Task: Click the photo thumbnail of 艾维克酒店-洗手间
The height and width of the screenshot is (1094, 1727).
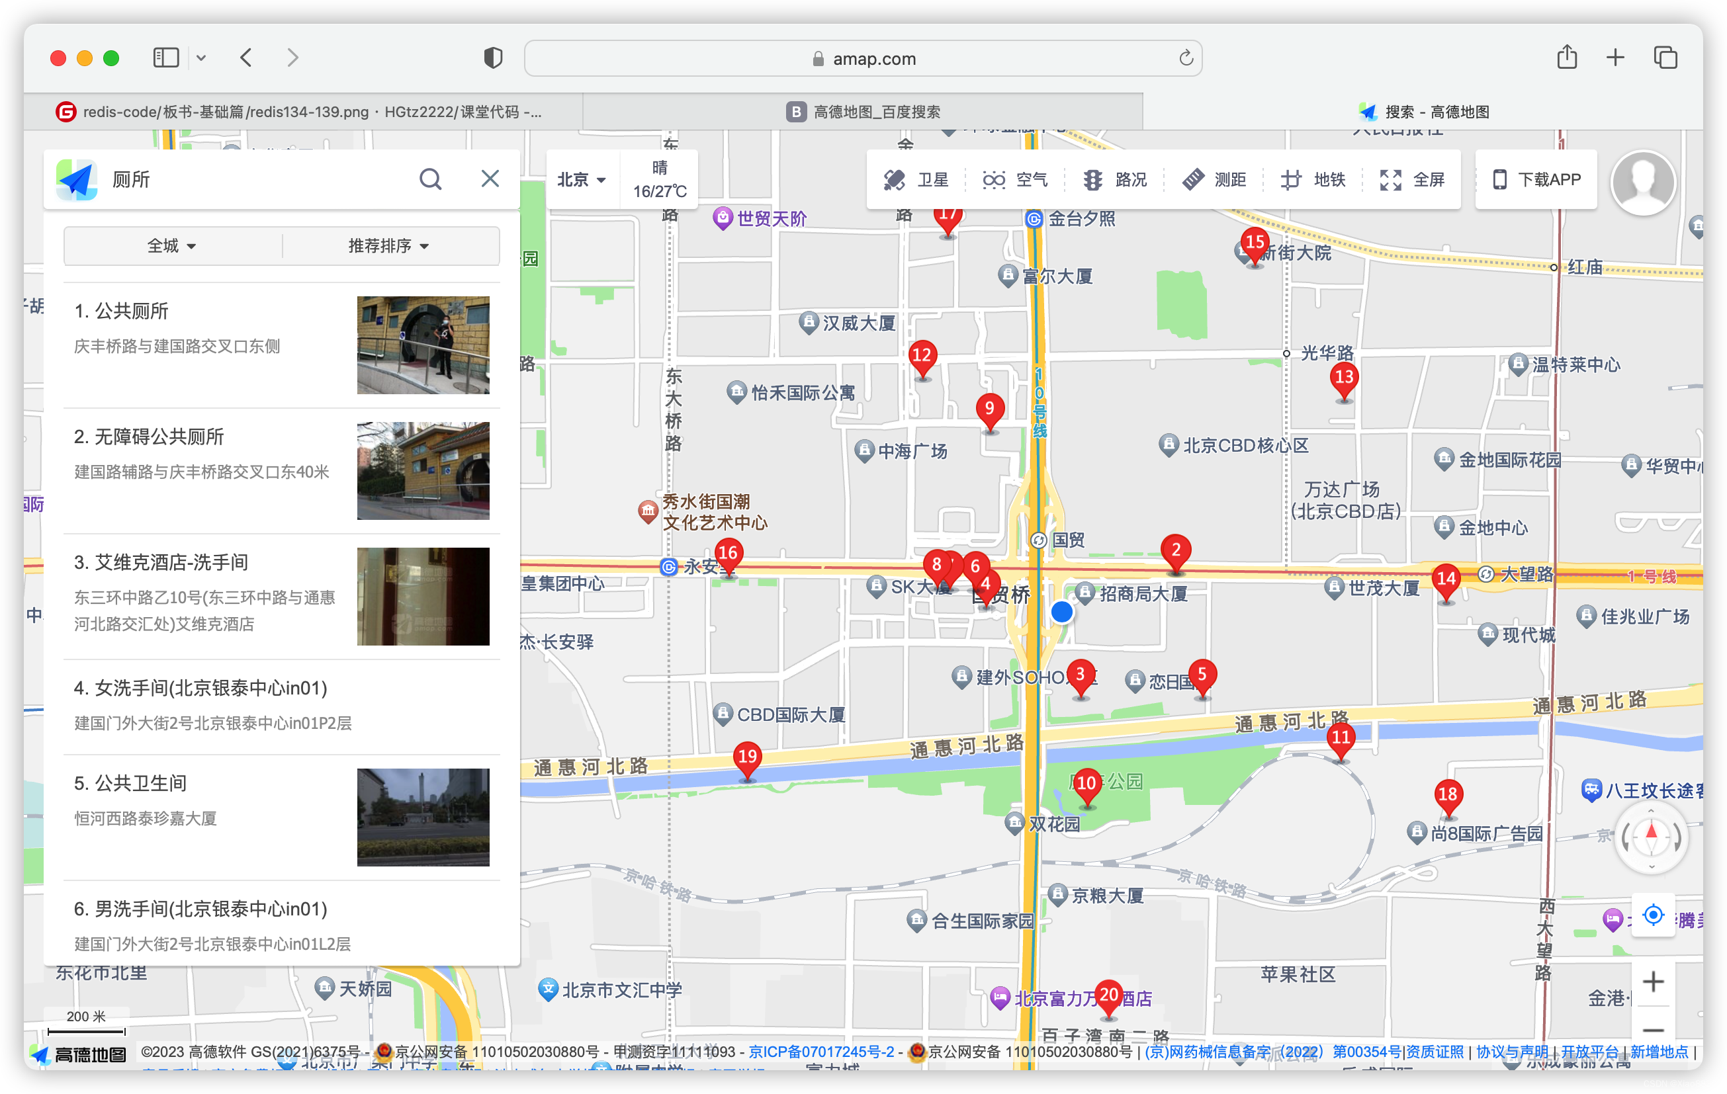Action: [423, 596]
